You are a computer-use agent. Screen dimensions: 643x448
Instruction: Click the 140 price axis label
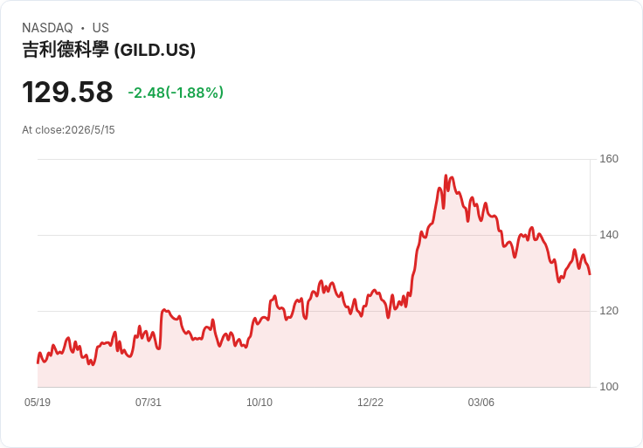coord(609,235)
